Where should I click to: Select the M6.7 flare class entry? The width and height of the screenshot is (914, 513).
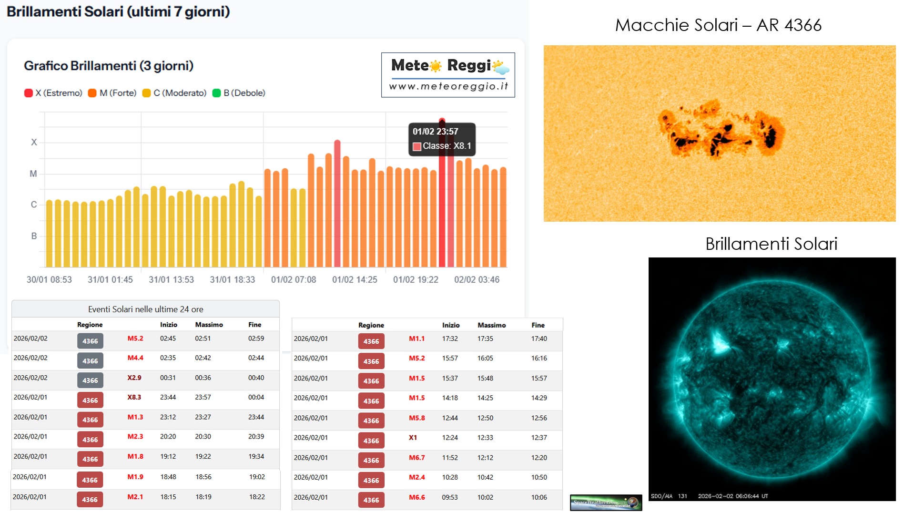coord(416,458)
